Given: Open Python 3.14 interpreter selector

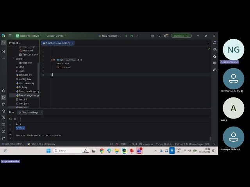Looking at the screenshot, I should pos(192,144).
